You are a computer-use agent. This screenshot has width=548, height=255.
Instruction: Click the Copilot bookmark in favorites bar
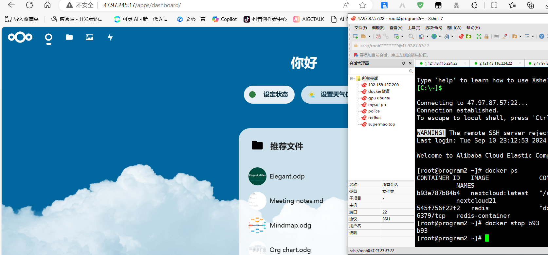click(x=224, y=19)
